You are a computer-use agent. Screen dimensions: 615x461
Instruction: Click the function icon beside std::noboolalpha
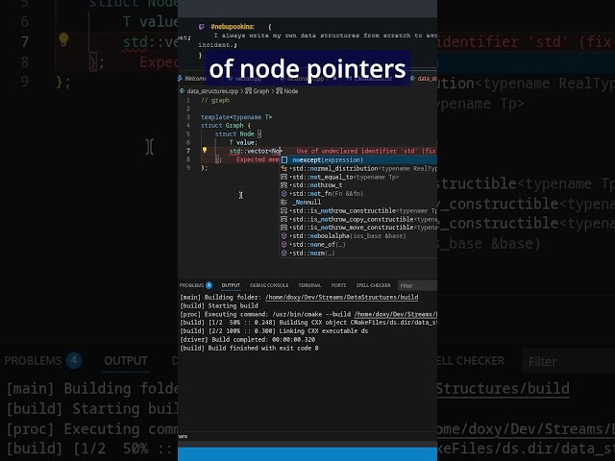[284, 236]
